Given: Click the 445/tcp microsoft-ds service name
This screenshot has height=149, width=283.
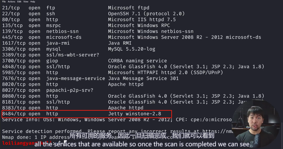Looking at the screenshot, I should click(x=64, y=37).
